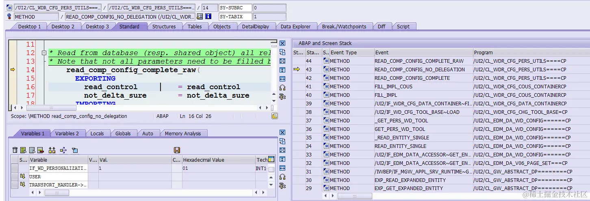590x201 pixels.
Task: Open the Data Explorer tab
Action: tap(296, 26)
